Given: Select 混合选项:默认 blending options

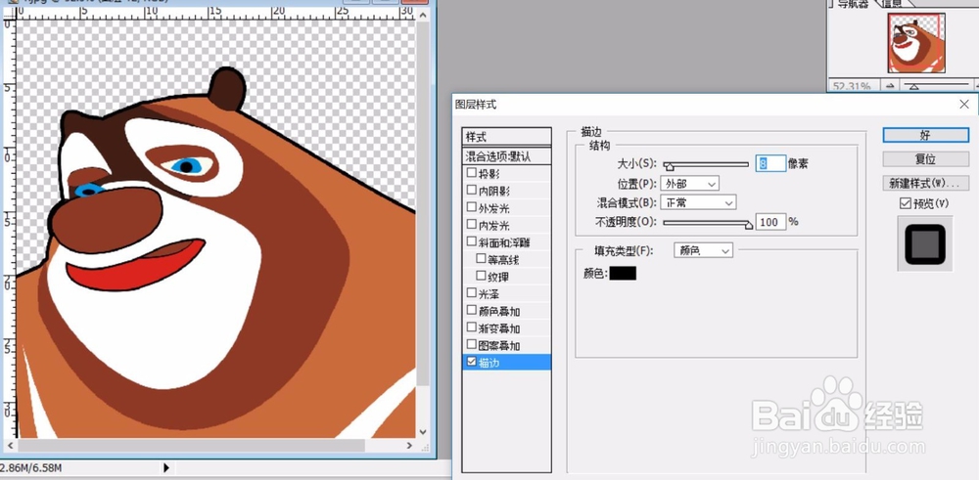Looking at the screenshot, I should pos(507,155).
